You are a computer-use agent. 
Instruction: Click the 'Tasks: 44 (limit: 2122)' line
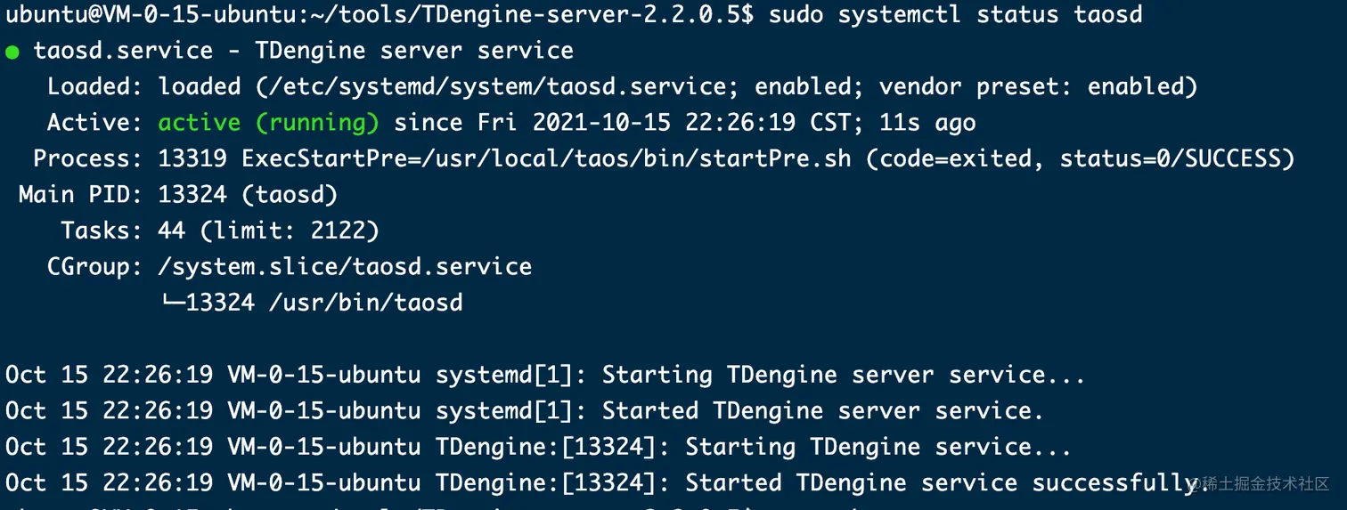pyautogui.click(x=220, y=231)
